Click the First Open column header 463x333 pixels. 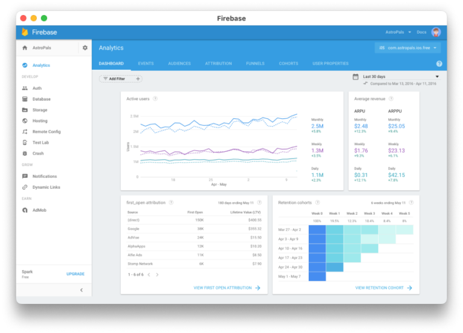click(x=195, y=212)
